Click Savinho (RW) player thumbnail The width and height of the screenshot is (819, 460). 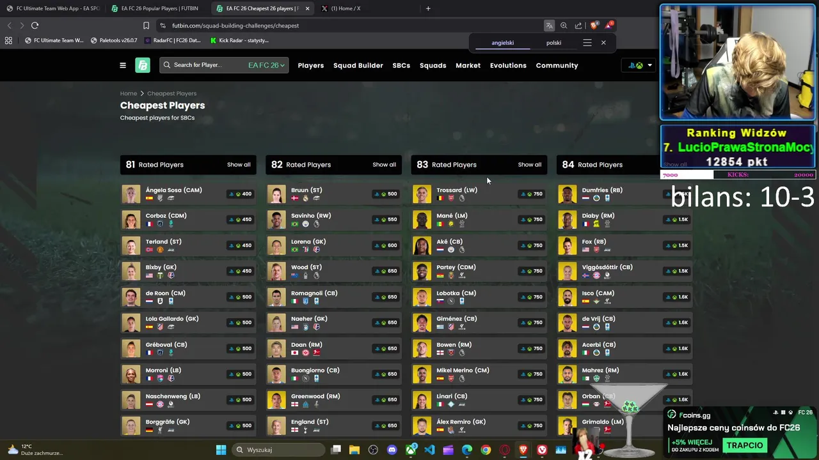pos(276,220)
